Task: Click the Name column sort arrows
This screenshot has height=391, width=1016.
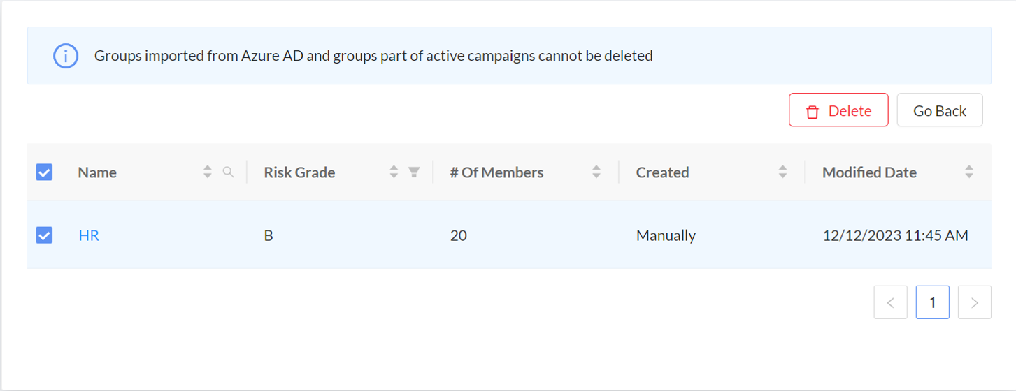Action: click(x=207, y=172)
